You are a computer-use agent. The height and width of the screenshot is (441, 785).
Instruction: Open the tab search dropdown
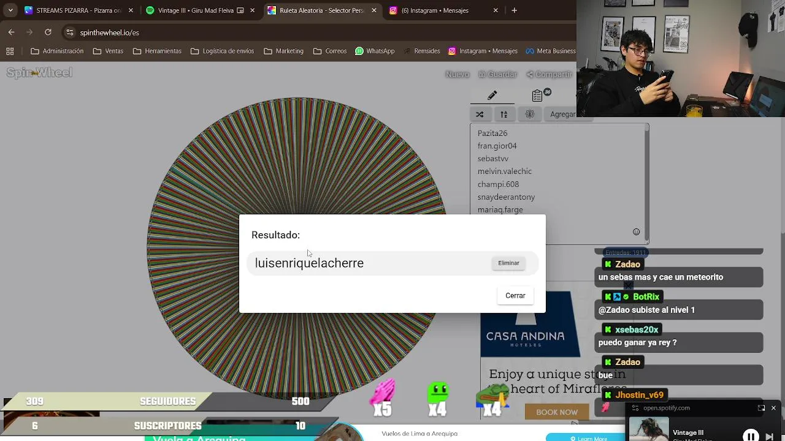[x=10, y=10]
